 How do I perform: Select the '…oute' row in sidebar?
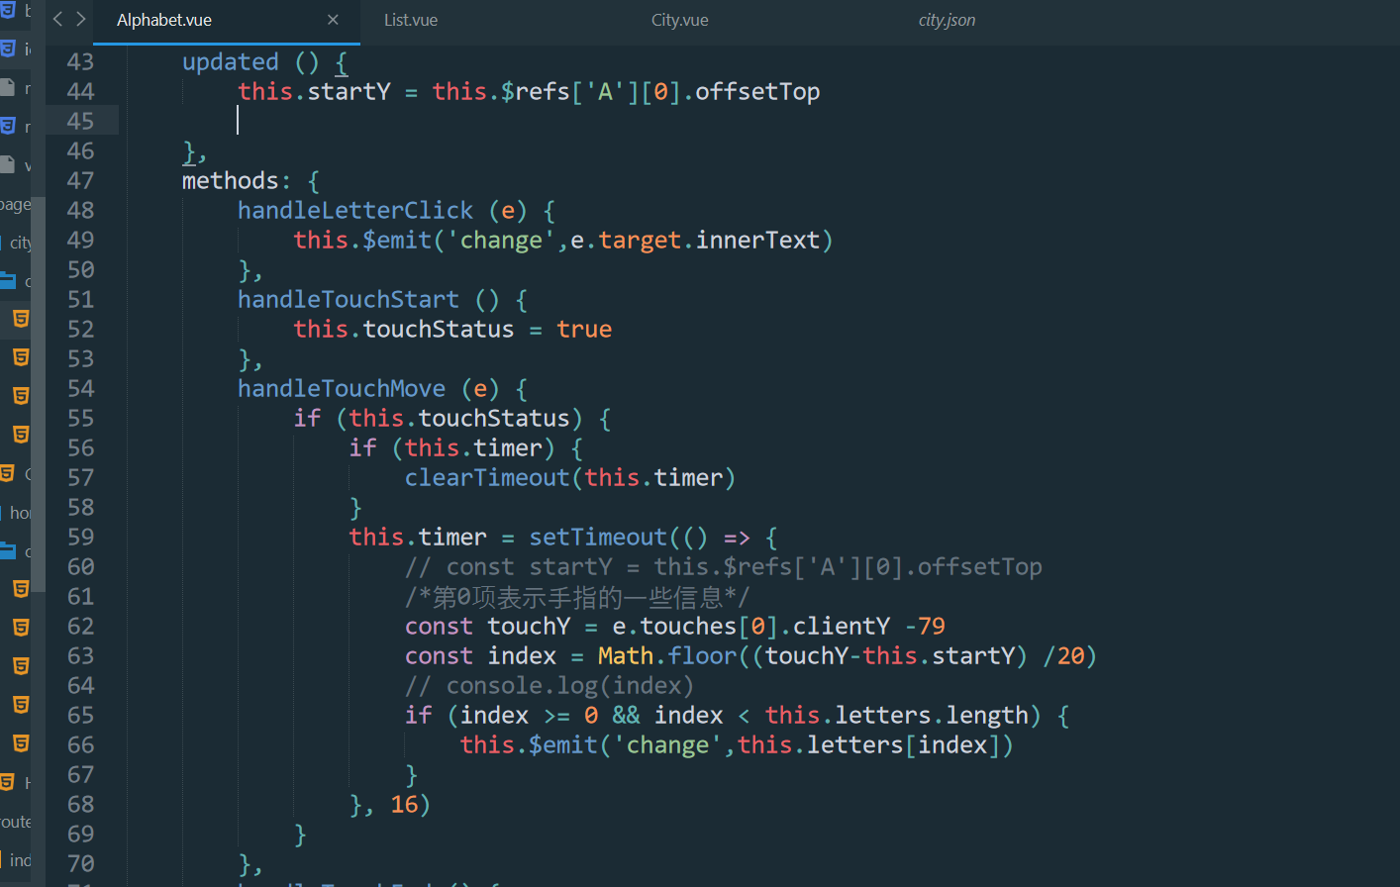[16, 822]
